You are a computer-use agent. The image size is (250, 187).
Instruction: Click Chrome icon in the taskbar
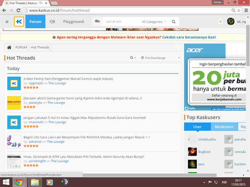pyautogui.click(x=19, y=182)
